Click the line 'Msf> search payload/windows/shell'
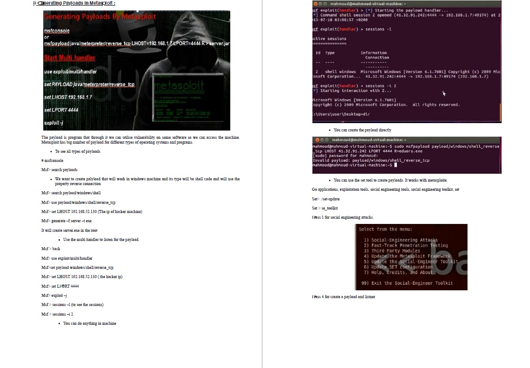The height and width of the screenshot is (368, 530). (70, 193)
